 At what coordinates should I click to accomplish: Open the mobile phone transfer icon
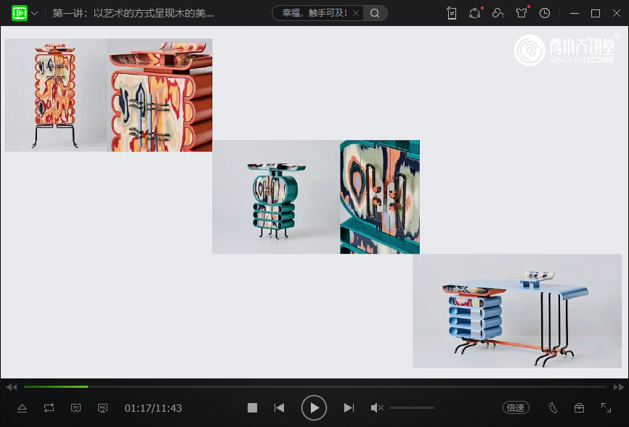click(x=452, y=13)
